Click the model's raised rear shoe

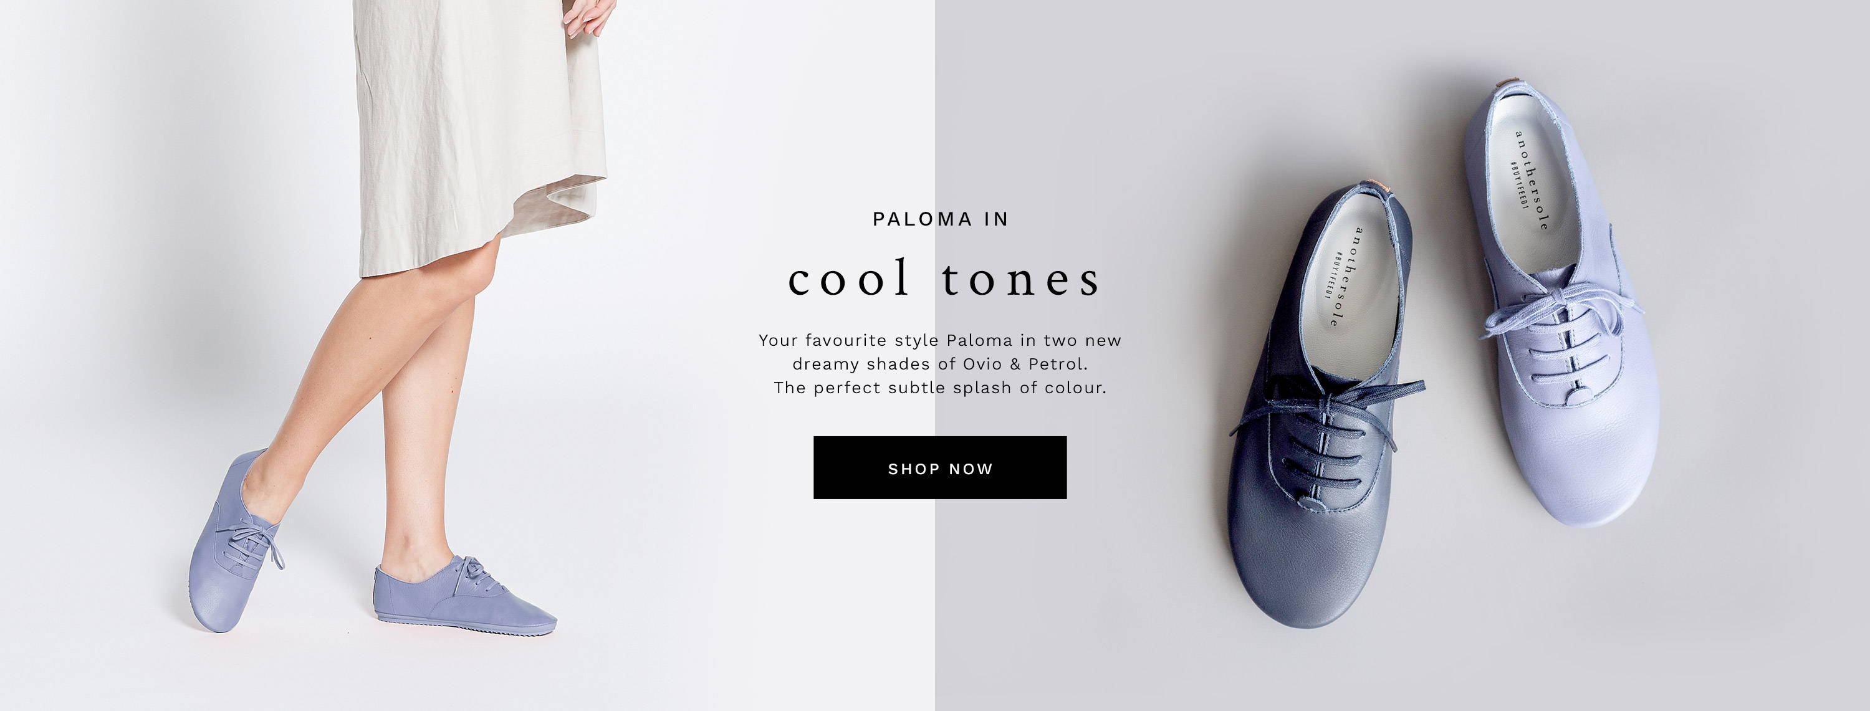[236, 542]
